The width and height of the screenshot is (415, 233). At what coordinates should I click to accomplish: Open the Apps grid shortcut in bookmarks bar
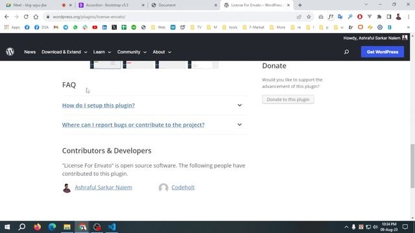click(12, 27)
